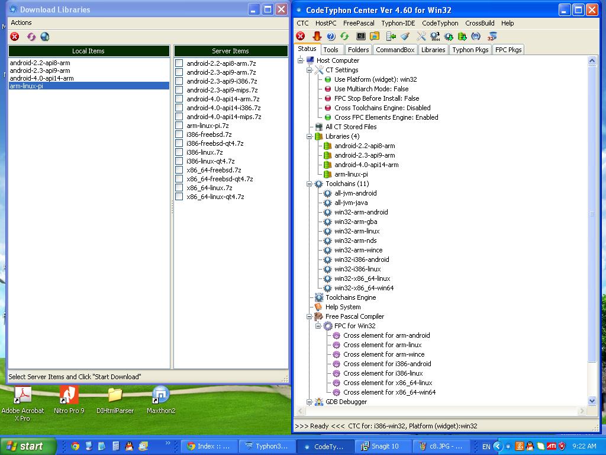The height and width of the screenshot is (455, 606).
Task: Collapse the Host Computer tree node
Action: 300,60
